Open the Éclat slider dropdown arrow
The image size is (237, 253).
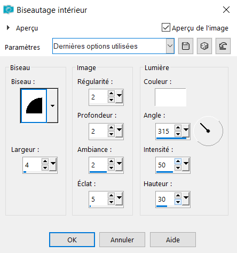pos(119,199)
